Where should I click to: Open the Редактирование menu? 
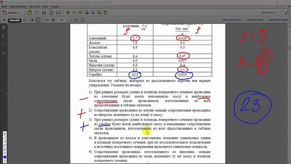point(18,6)
